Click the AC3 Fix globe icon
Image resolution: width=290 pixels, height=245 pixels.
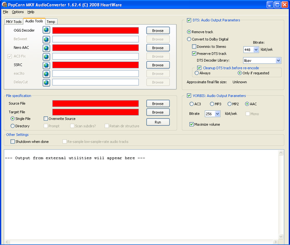46,57
